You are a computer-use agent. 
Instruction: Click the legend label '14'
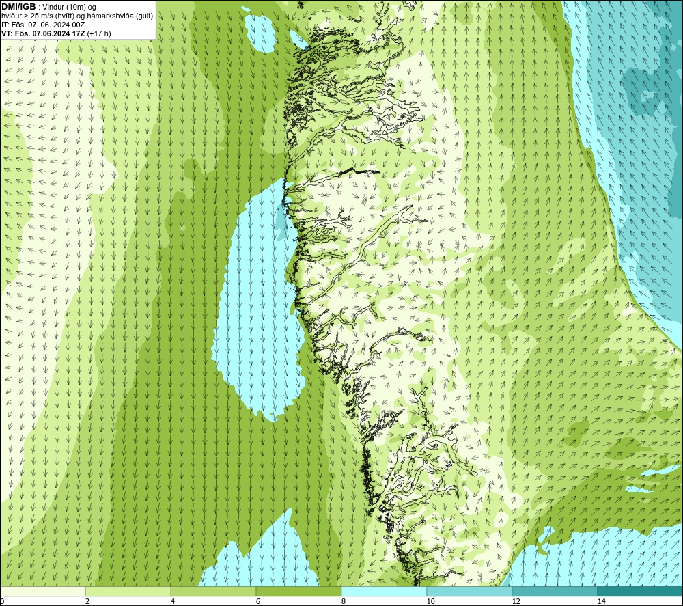(602, 601)
